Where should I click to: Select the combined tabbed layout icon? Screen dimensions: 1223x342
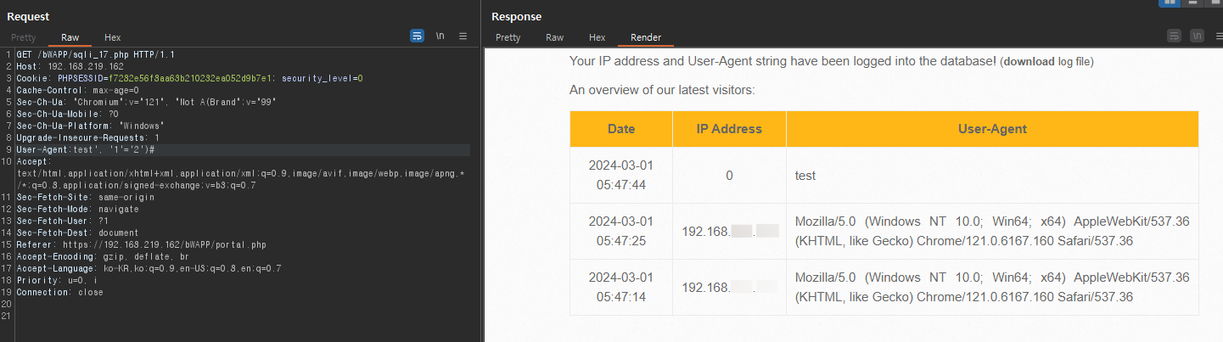[x=1215, y=3]
